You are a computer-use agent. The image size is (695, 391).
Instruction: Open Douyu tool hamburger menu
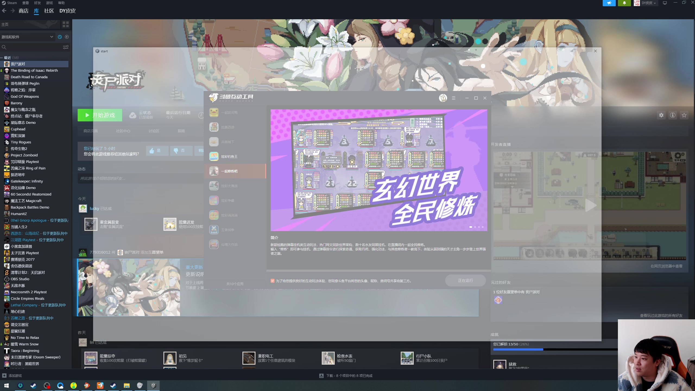click(454, 98)
